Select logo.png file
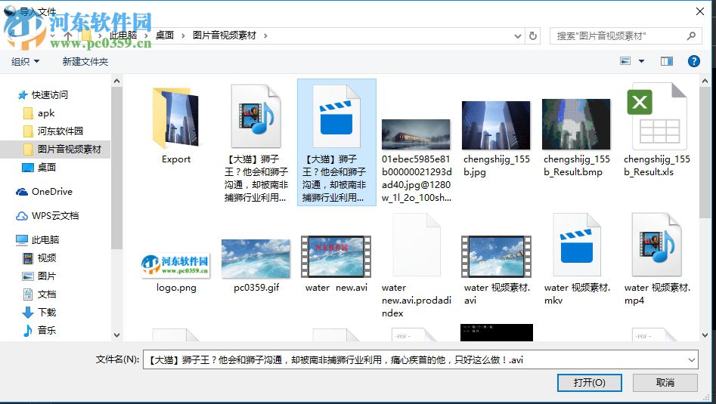Viewport: 716px width, 404px height. [176, 273]
